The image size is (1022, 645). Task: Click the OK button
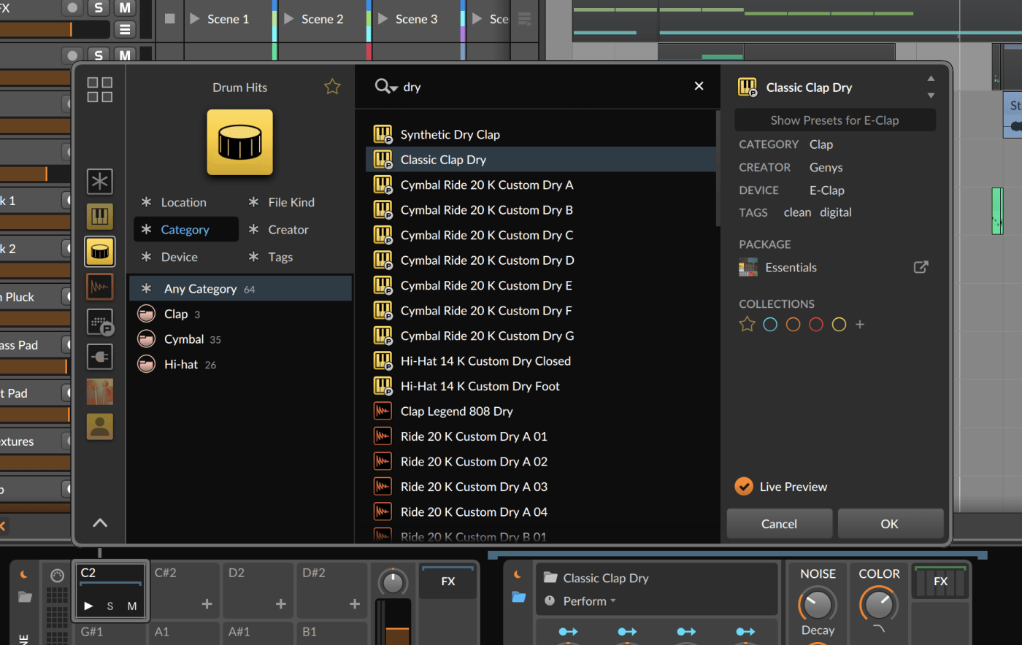(x=890, y=524)
